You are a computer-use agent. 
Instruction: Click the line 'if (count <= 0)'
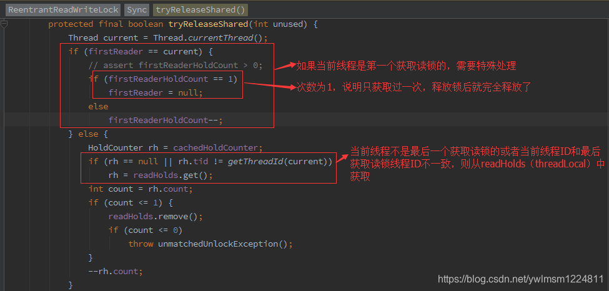click(x=146, y=230)
